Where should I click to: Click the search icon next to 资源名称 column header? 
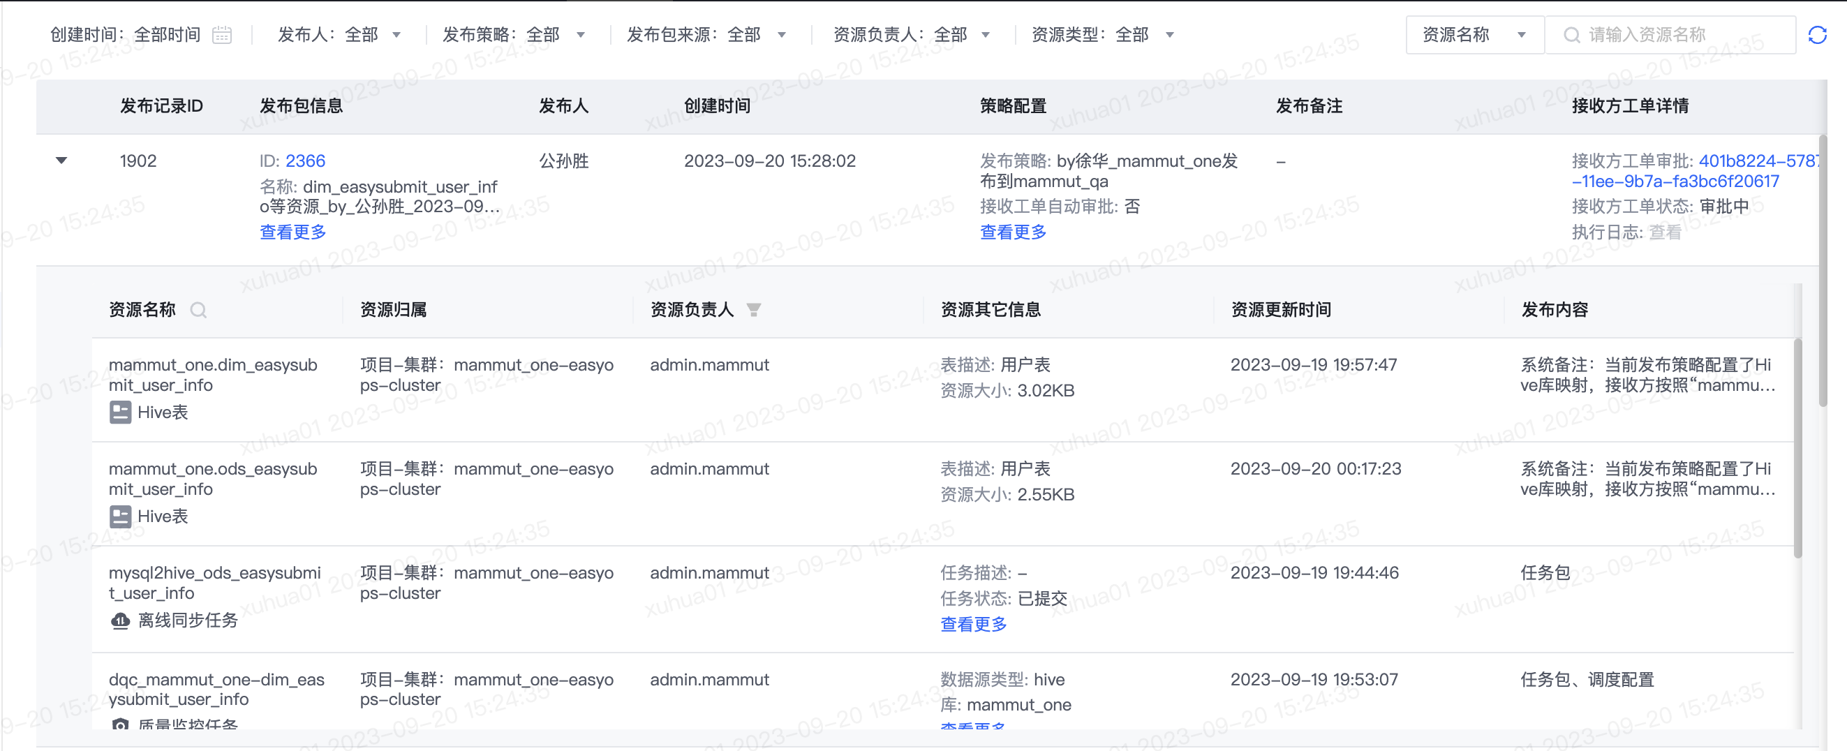(x=199, y=310)
